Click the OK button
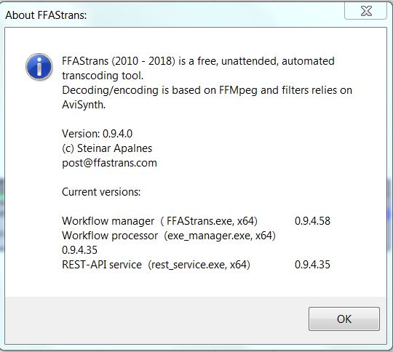 pyautogui.click(x=344, y=319)
